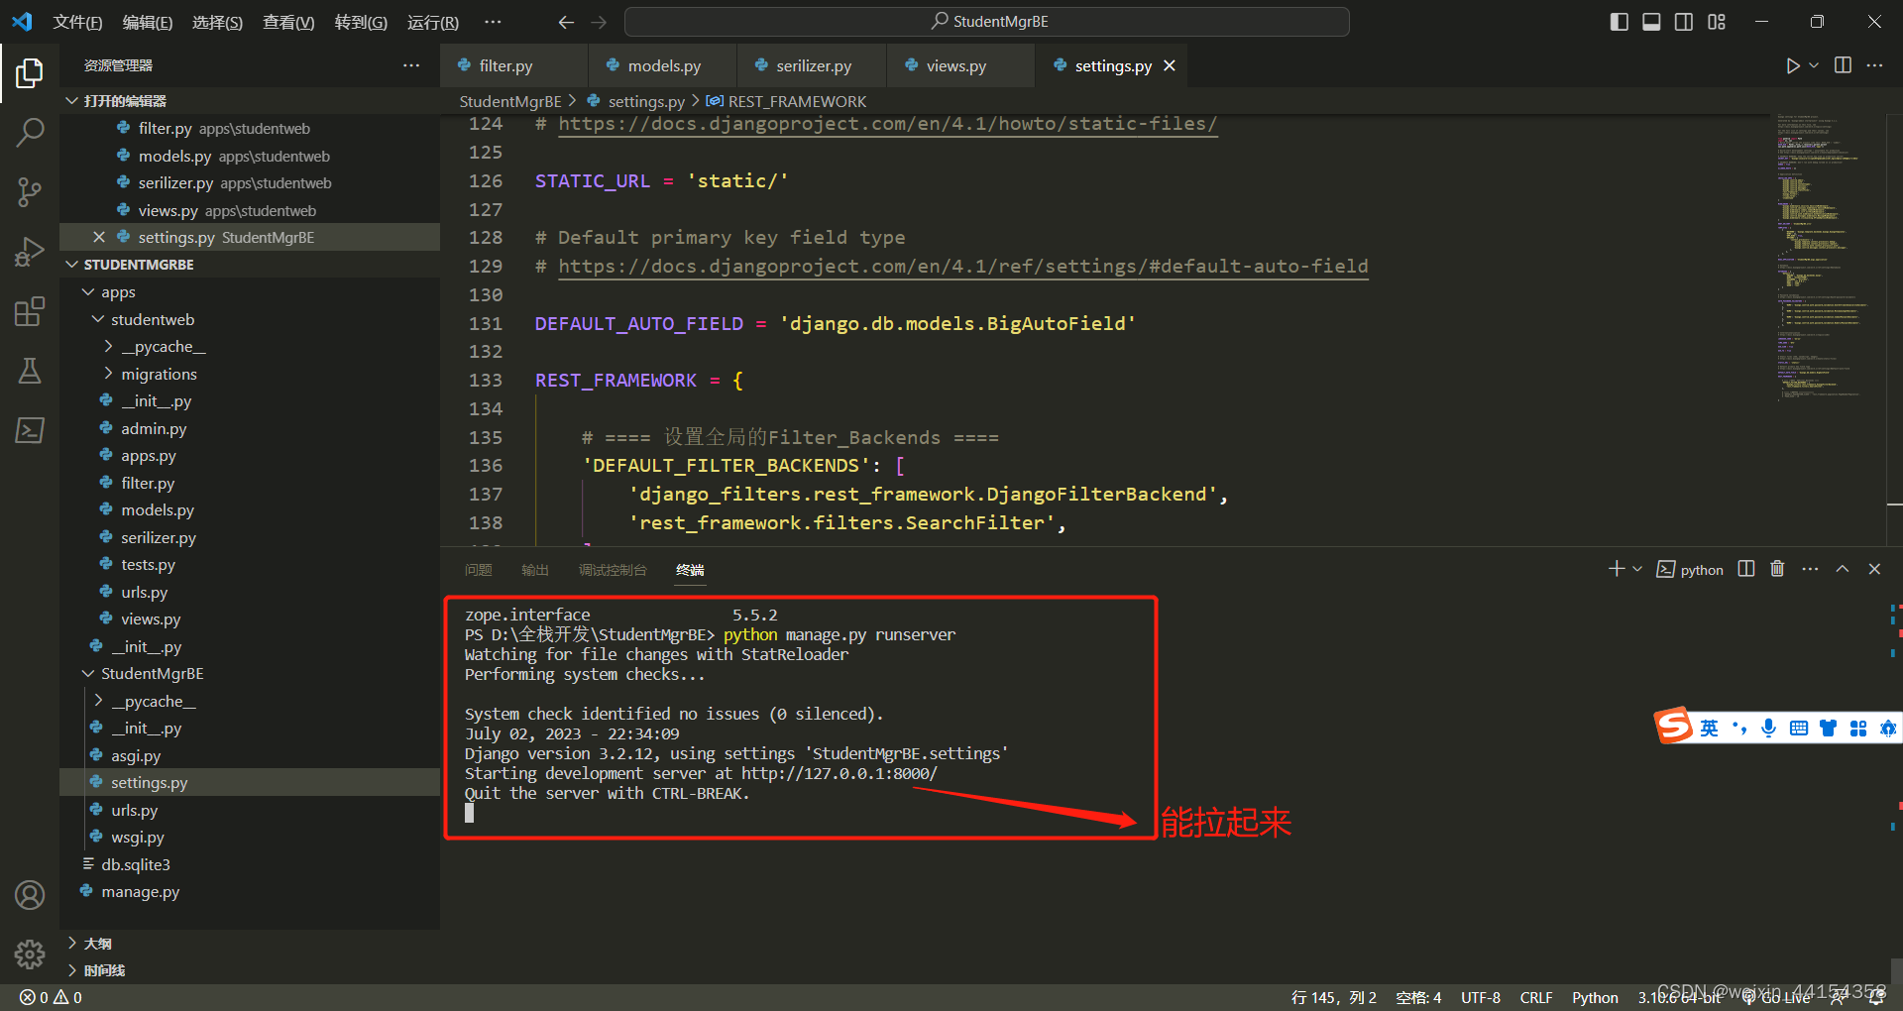Toggle the secondary side bar

click(1684, 22)
